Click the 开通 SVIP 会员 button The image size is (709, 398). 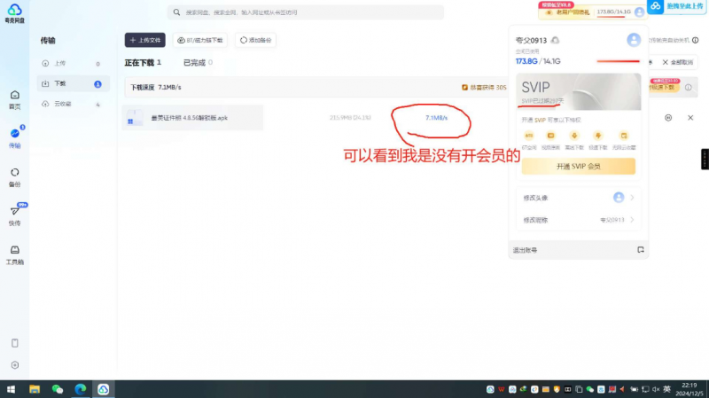(x=578, y=167)
